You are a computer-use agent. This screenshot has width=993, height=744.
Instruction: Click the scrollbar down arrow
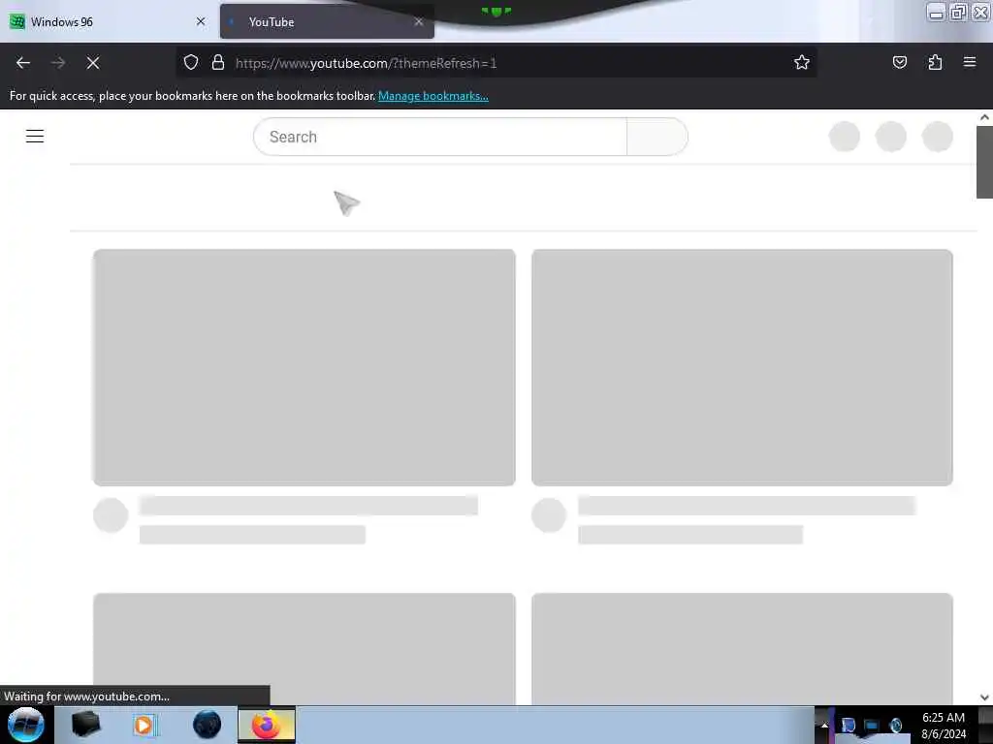tap(984, 697)
